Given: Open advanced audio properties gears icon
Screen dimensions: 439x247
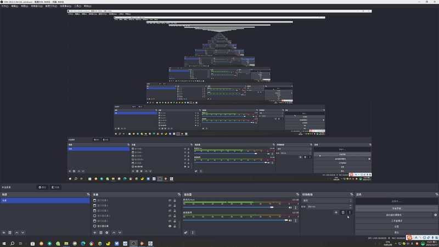Looking at the screenshot, I should (x=185, y=232).
